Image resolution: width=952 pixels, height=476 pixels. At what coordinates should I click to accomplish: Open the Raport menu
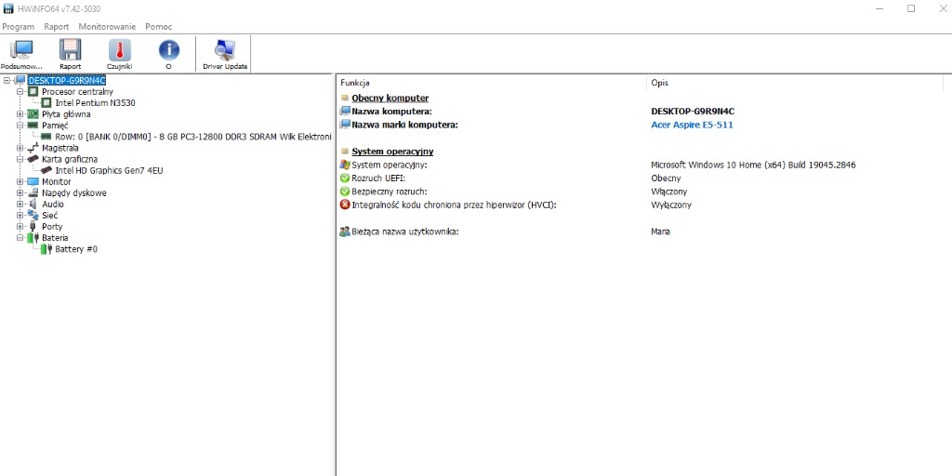tap(57, 27)
